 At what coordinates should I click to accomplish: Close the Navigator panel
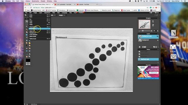(x=158, y=18)
